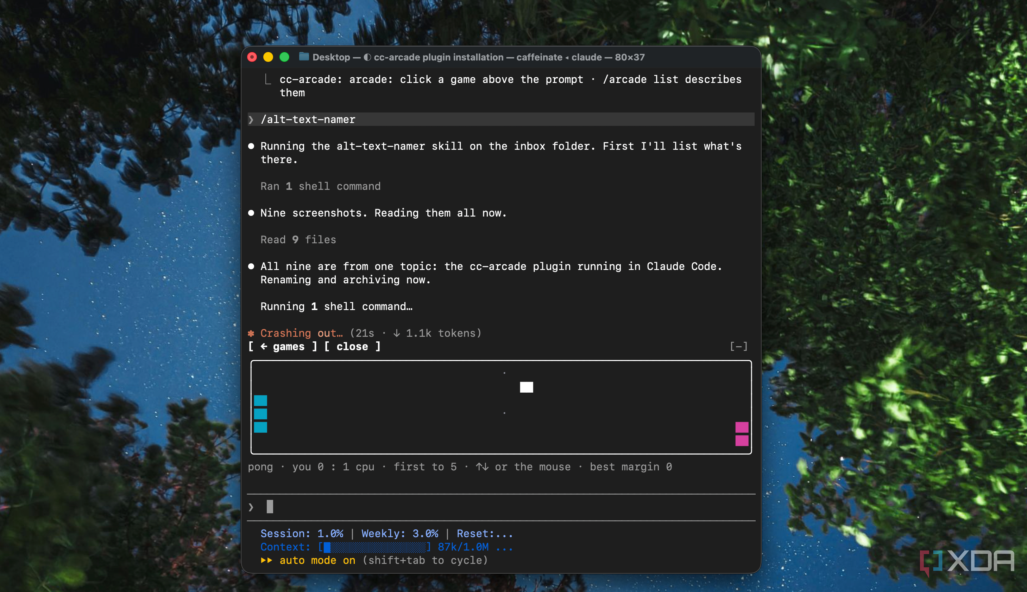Click the "87k/1.0M" context value
The image size is (1027, 592).
[x=463, y=547]
